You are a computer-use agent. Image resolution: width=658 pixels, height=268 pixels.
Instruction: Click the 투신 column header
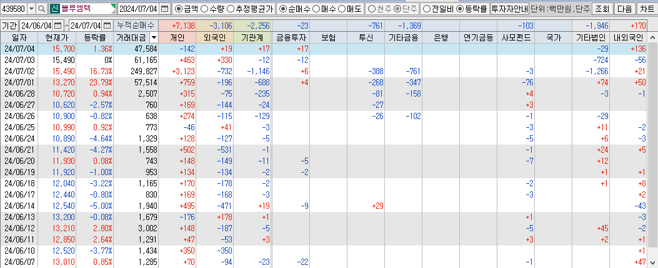pyautogui.click(x=366, y=37)
